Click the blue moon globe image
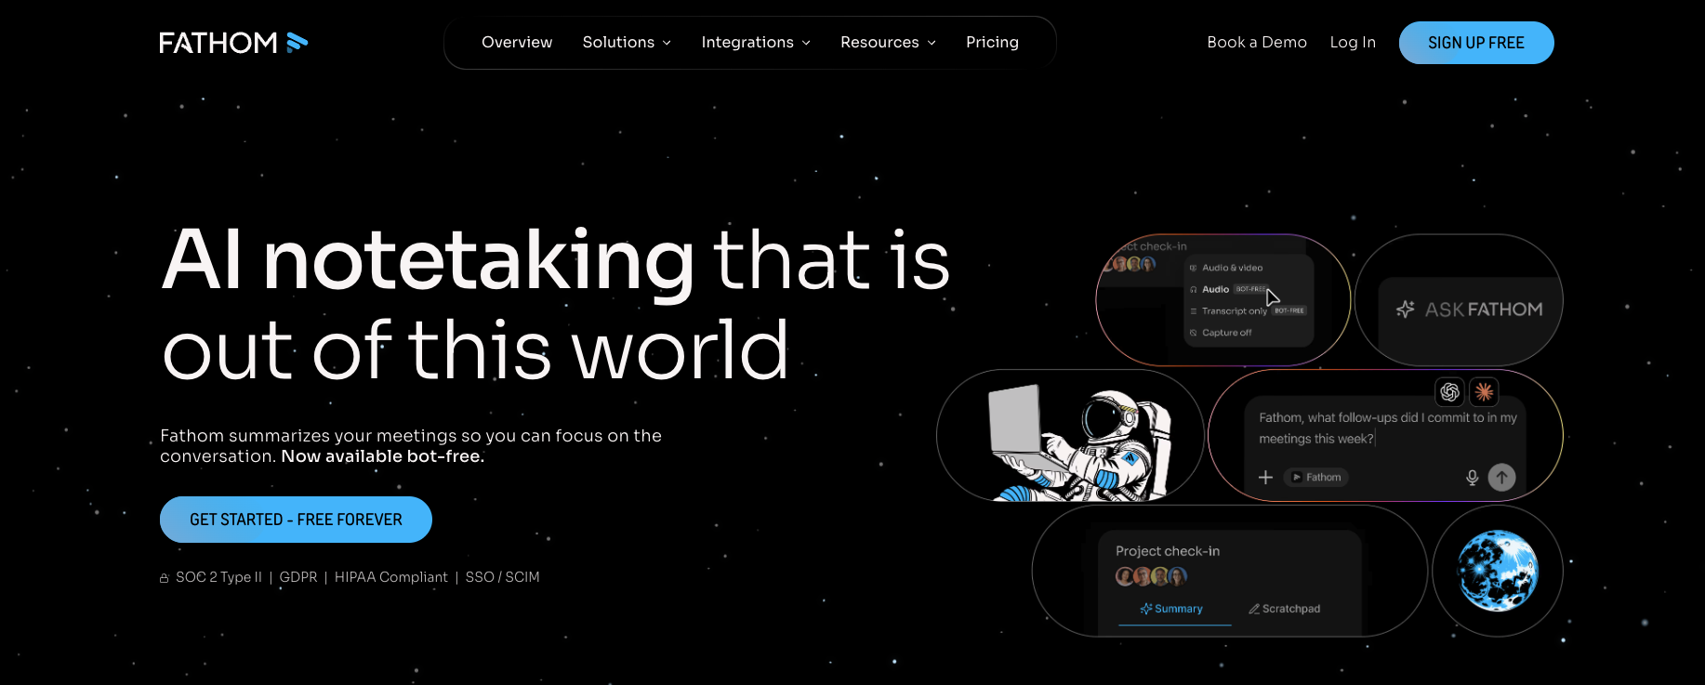Screen dimensions: 1705x685 (x=1498, y=571)
